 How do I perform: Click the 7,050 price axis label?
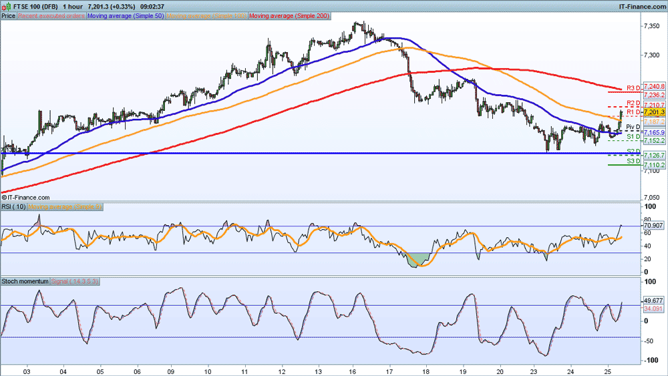(x=652, y=198)
